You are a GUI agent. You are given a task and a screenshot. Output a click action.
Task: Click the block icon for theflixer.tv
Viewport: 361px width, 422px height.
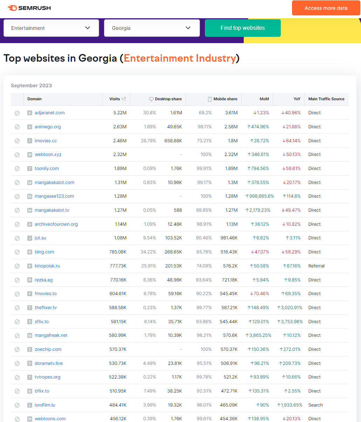pos(17,308)
